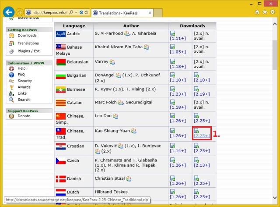280x207 pixels.
Task: Close the Translations - KeePass tab
Action: click(x=150, y=13)
